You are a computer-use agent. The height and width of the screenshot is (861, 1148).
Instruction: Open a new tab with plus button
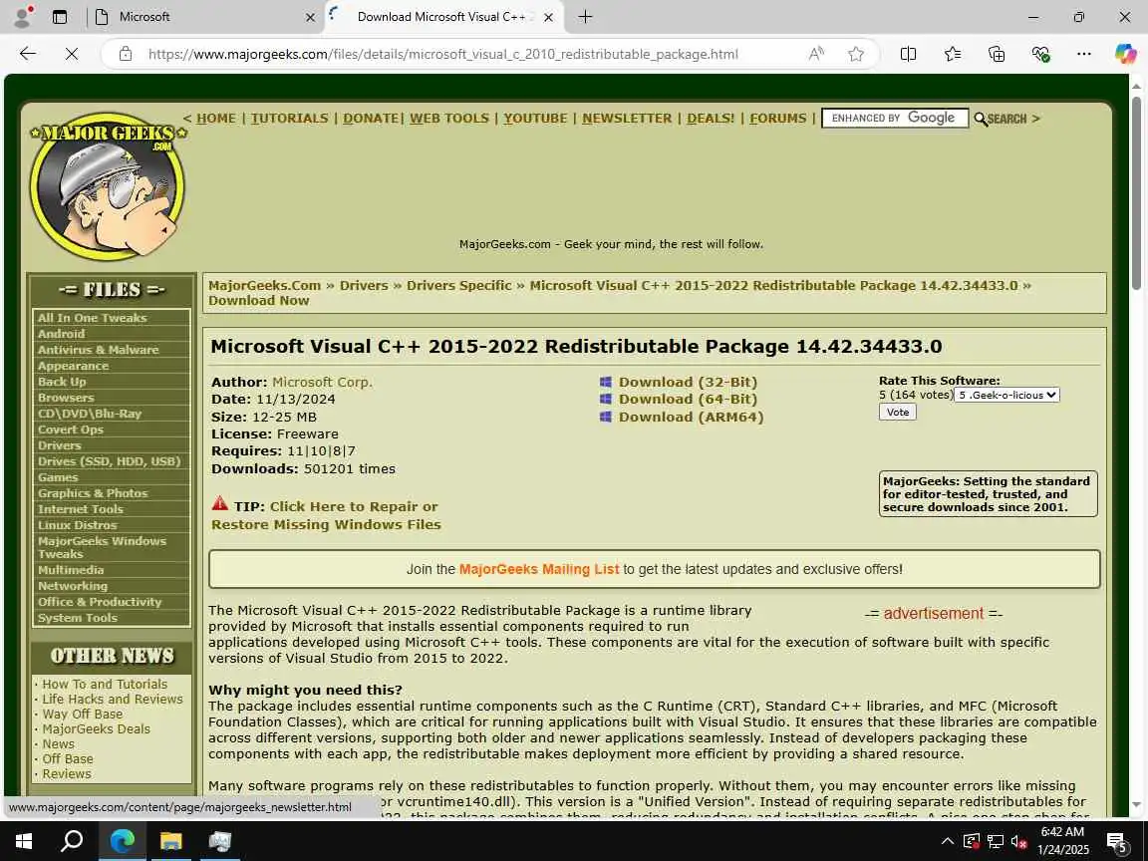coord(585,17)
